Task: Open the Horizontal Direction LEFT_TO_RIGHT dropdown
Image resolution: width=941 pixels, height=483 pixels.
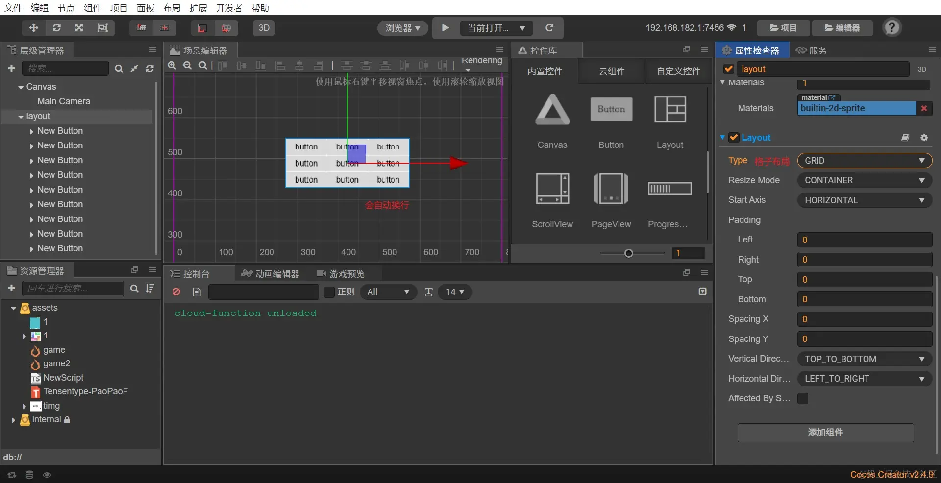Action: [865, 379]
